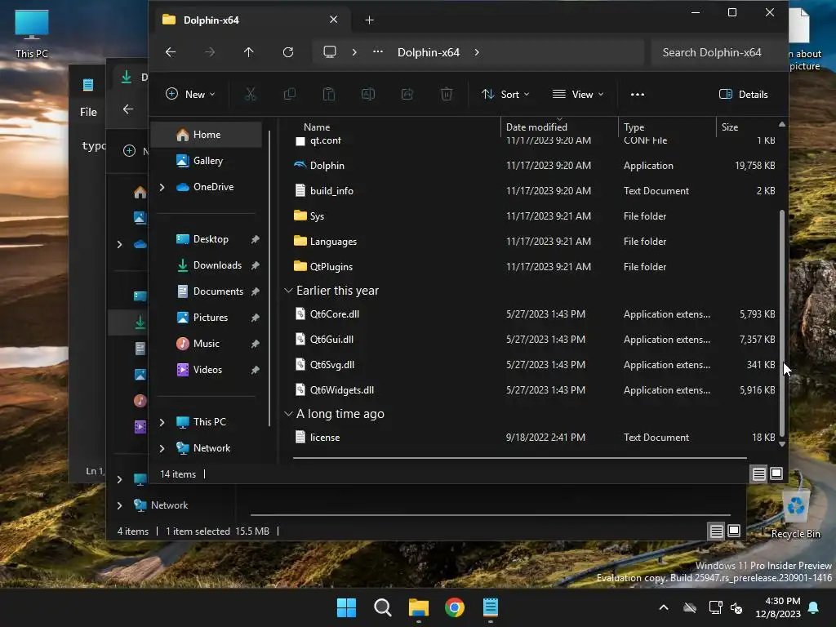Image resolution: width=836 pixels, height=627 pixels.
Task: Click the Copy icon in toolbar
Action: pos(290,95)
